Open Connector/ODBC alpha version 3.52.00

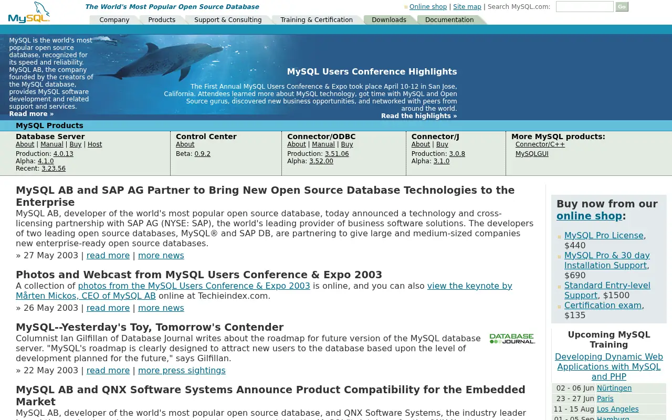[321, 161]
